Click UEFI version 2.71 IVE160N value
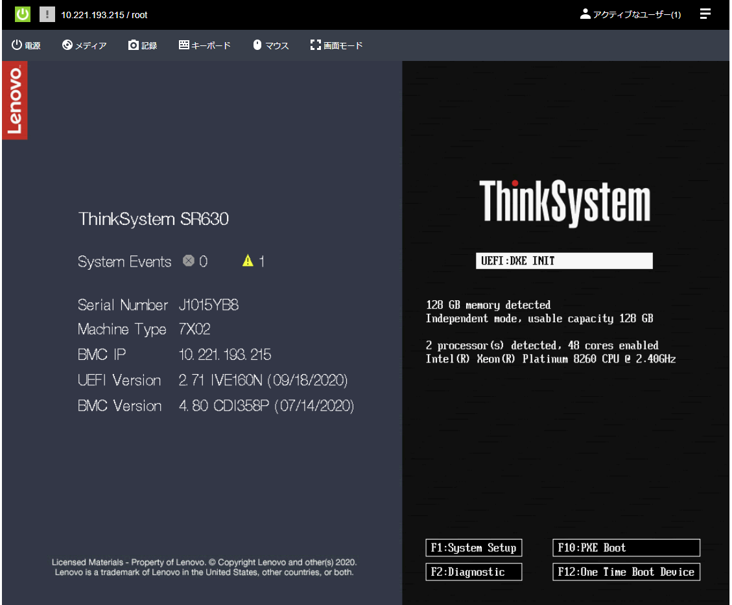 [263, 380]
